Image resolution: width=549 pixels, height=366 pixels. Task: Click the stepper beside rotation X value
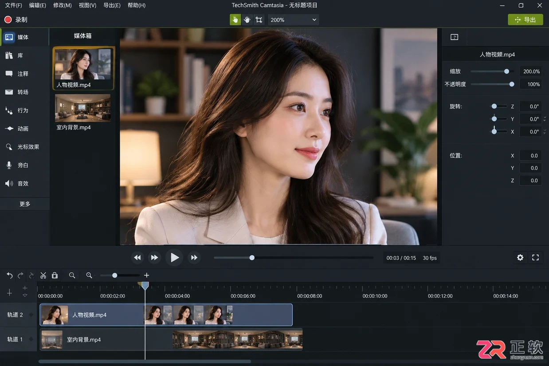(545, 132)
